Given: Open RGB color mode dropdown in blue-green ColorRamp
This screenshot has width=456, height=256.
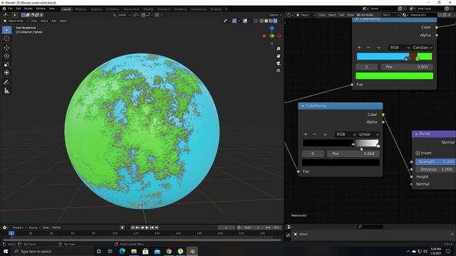Looking at the screenshot, I should [400, 48].
